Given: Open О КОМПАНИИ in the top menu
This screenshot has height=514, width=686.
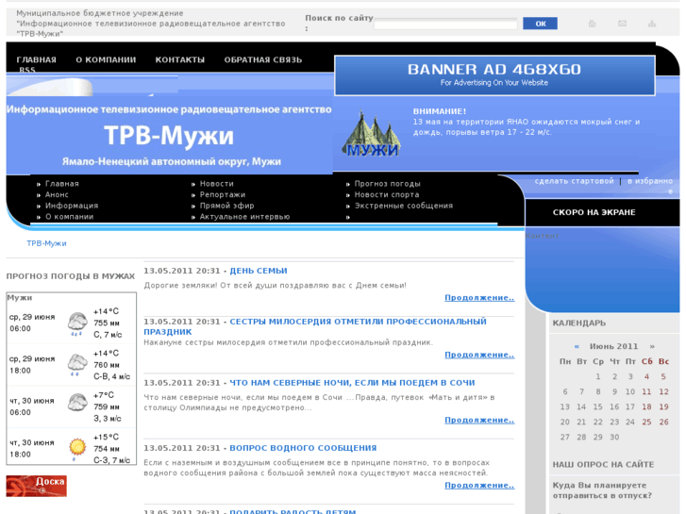Looking at the screenshot, I should (106, 60).
